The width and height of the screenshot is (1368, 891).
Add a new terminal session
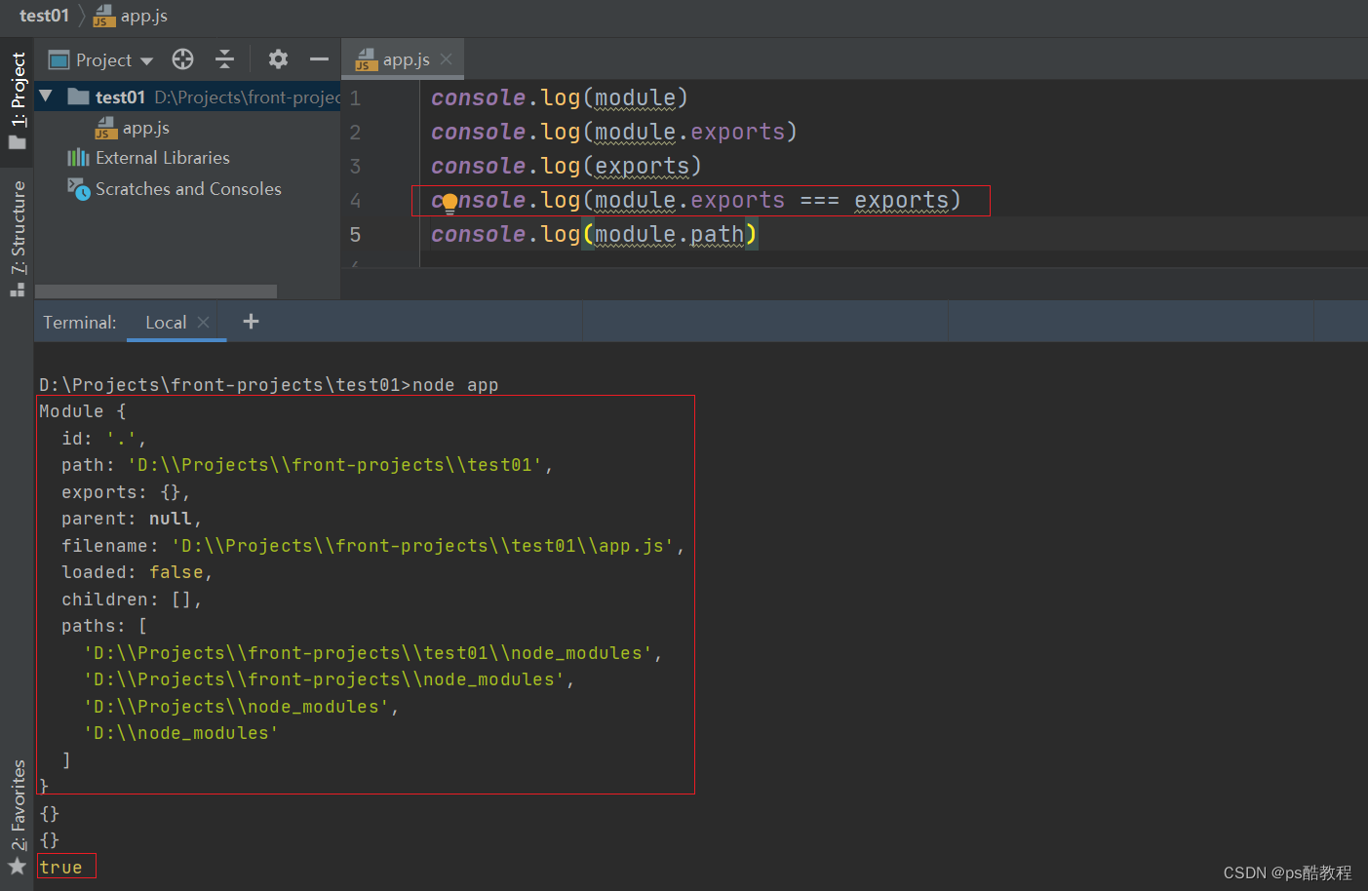(x=251, y=322)
